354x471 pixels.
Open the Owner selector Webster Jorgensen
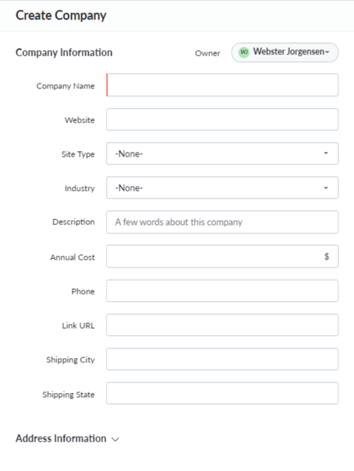284,52
